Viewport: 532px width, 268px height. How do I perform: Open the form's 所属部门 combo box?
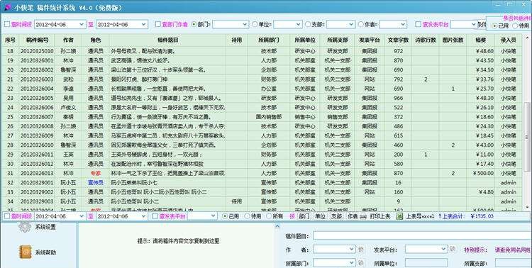(334, 263)
